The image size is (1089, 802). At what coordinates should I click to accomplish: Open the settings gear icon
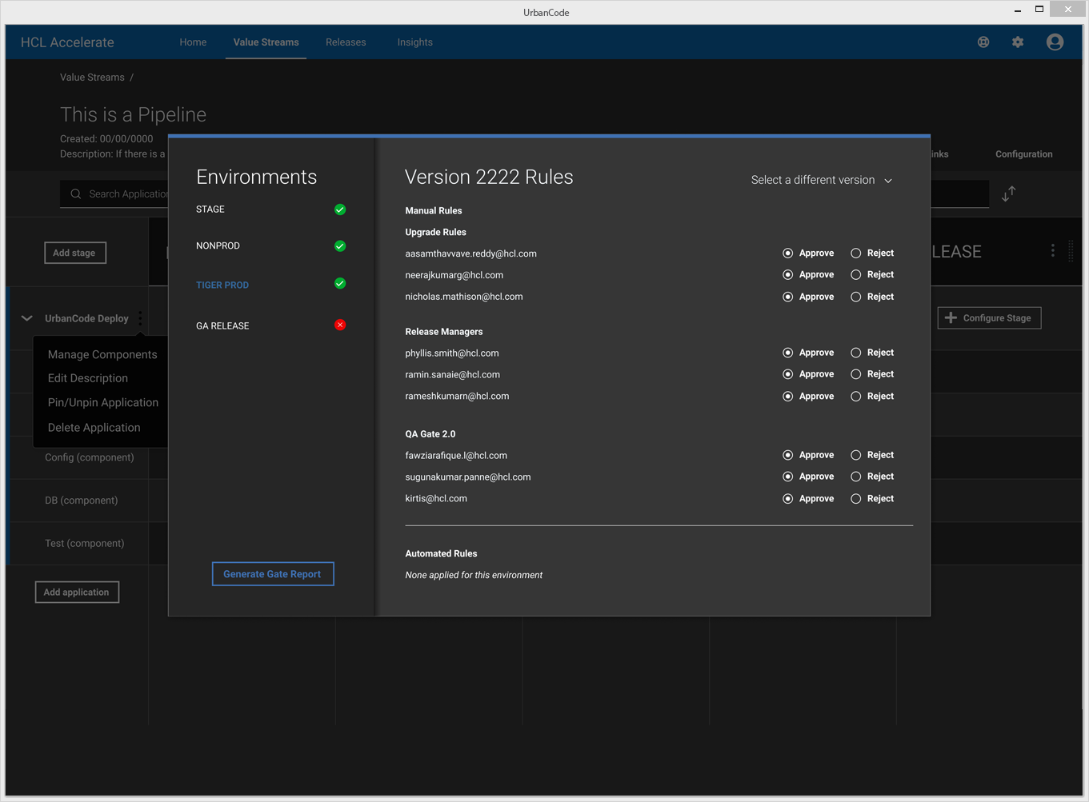1018,42
